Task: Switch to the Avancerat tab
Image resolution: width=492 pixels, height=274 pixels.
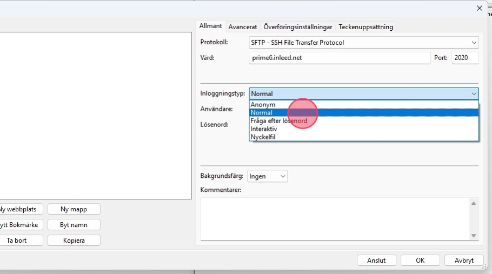Action: (x=243, y=26)
